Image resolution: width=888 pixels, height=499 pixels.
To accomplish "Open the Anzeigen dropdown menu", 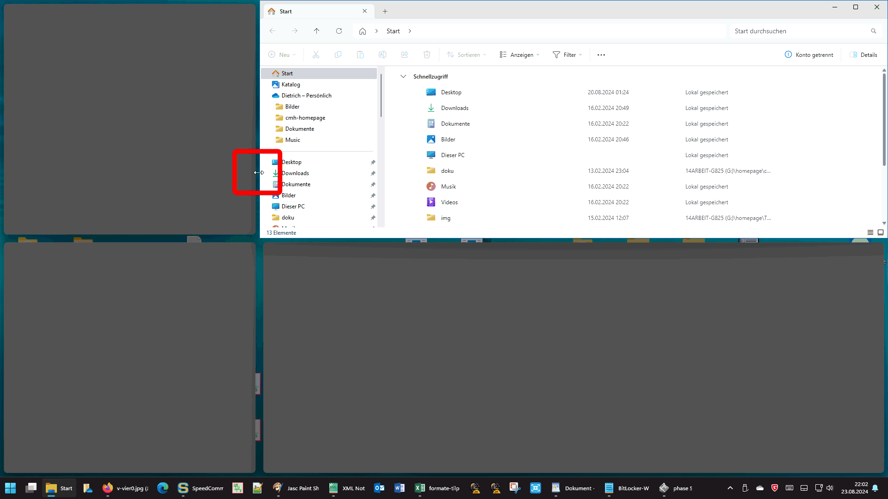I will click(519, 55).
